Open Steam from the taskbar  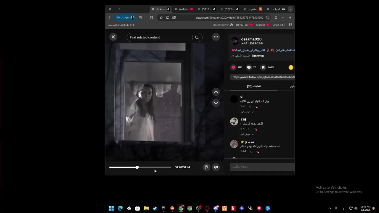155,208
